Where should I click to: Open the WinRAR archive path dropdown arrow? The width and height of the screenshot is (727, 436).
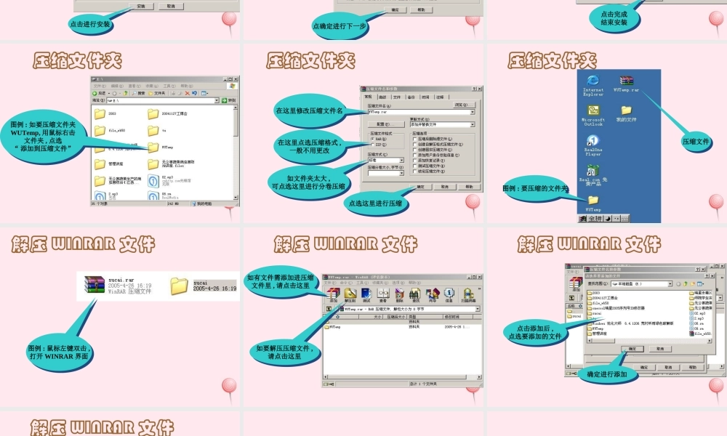(x=477, y=309)
